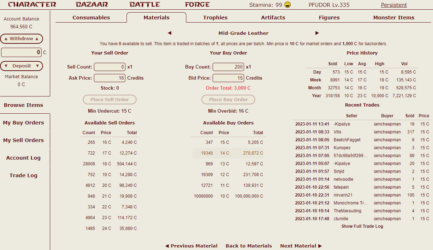This screenshot has width=433, height=250.
Task: Click Min Undercut: 15 C text
Action: pos(110,111)
